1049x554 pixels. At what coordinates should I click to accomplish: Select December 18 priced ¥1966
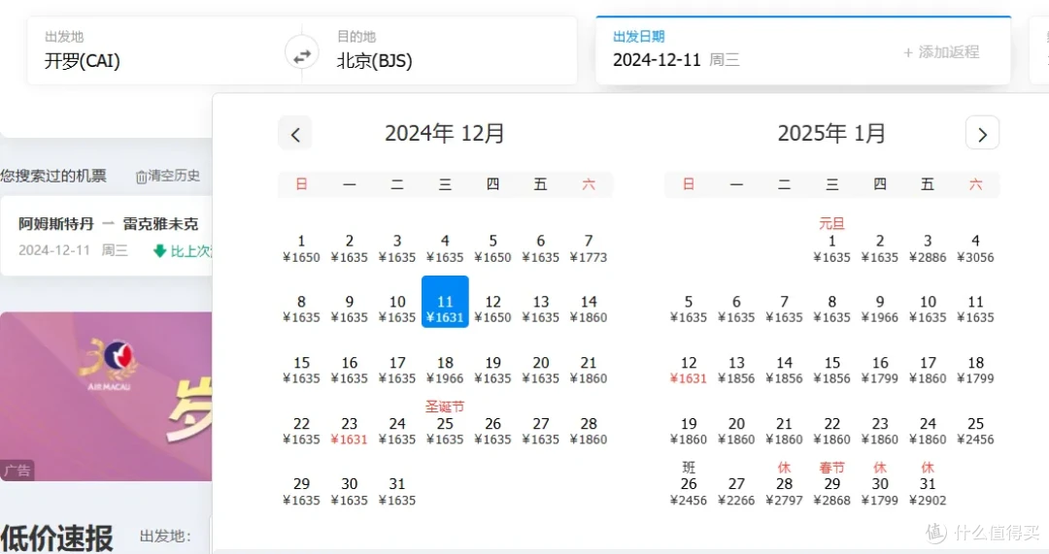445,371
